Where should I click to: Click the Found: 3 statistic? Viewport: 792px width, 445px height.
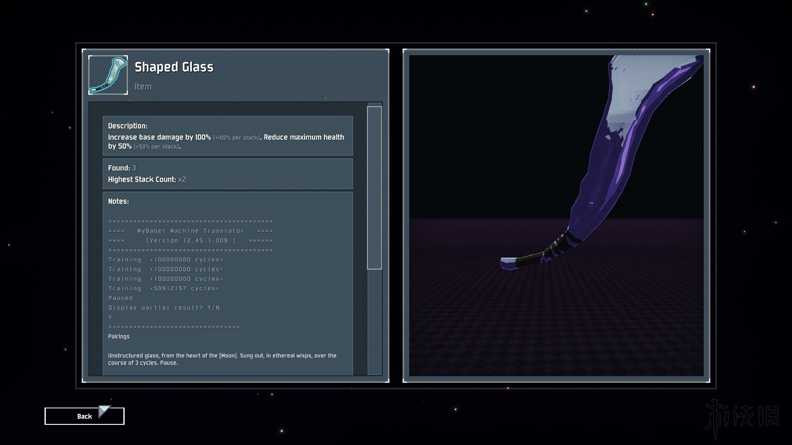(x=122, y=168)
